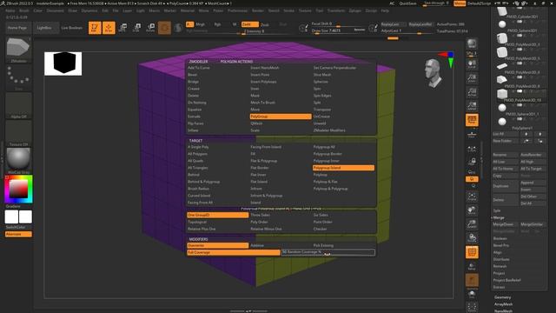This screenshot has height=313, width=556.
Task: Select the Rotate transform icon in top shelf
Action: click(150, 28)
